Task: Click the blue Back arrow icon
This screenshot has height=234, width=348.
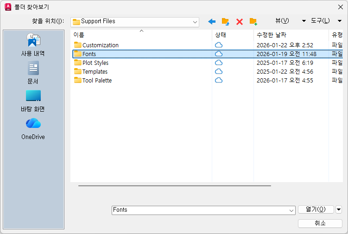Action: [x=212, y=21]
